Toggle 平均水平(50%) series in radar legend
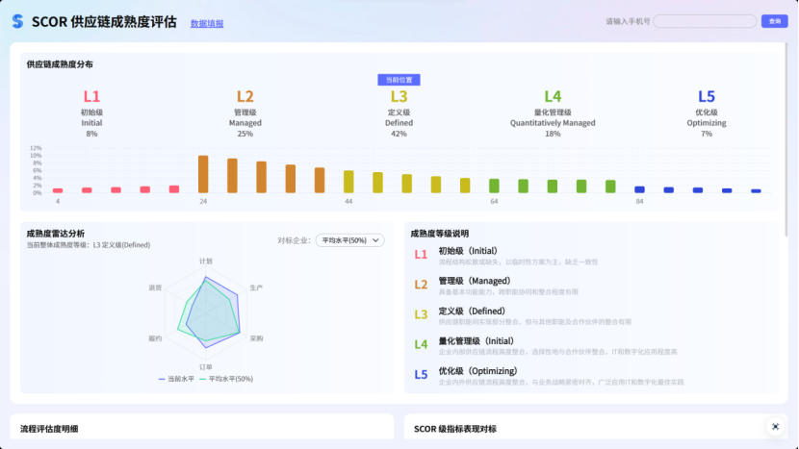Viewport: 799px width, 449px height. tap(225, 379)
